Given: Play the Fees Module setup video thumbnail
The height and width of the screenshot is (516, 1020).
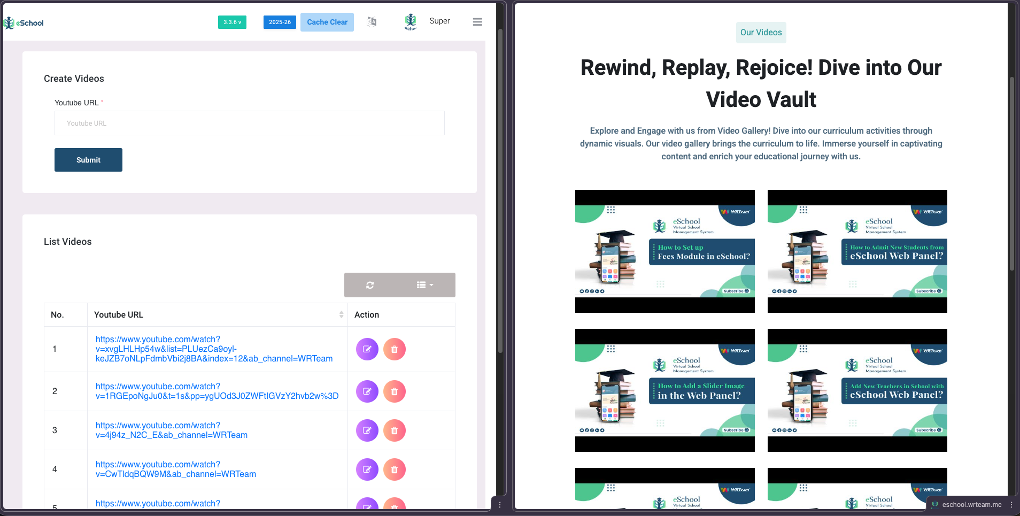Looking at the screenshot, I should [x=664, y=251].
